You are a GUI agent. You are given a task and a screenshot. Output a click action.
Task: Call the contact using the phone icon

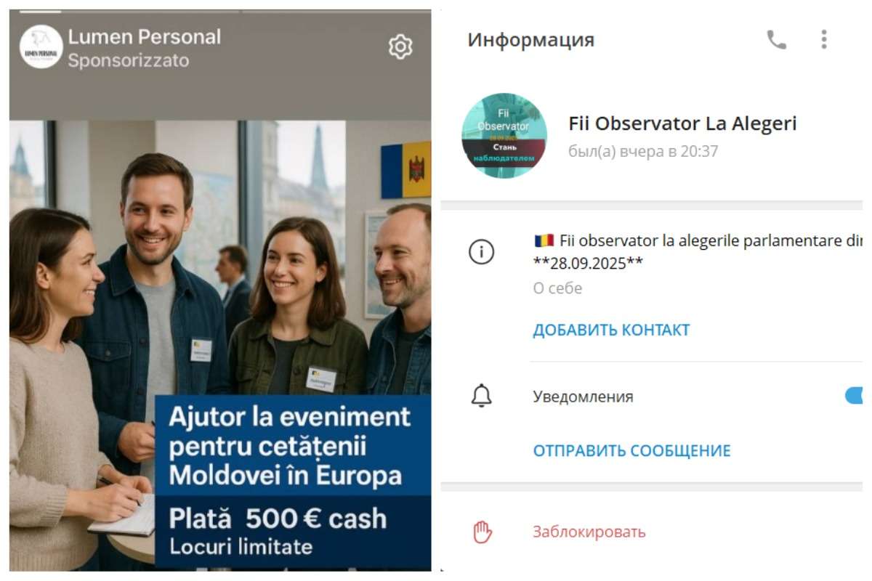[x=776, y=40]
